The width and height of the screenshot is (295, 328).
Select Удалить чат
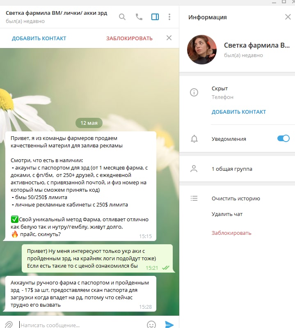(227, 214)
